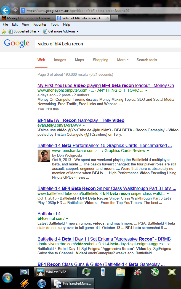Click the Favorites star icon on the favorites bar
Image resolution: width=181 pixels, height=289 pixels.
click(4, 32)
